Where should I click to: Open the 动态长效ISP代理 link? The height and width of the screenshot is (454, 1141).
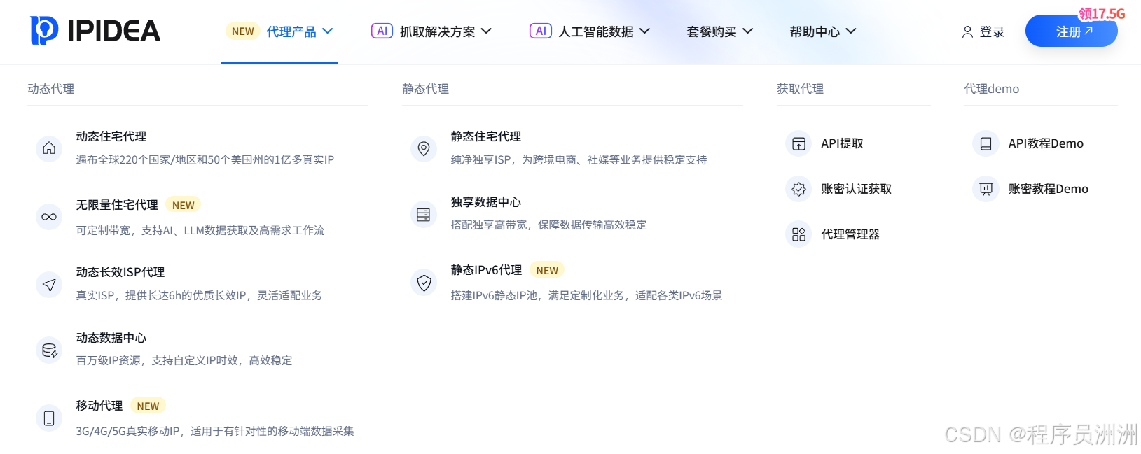120,272
